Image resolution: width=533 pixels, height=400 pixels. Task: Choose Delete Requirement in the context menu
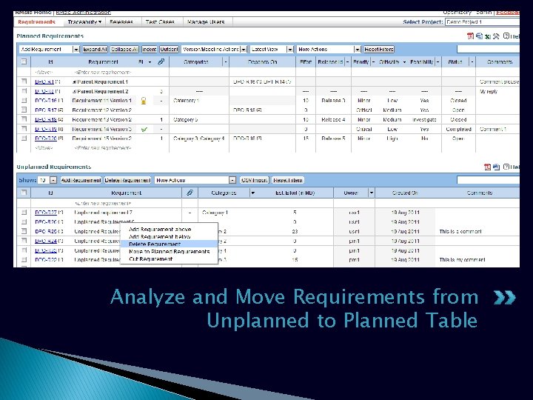(x=169, y=244)
